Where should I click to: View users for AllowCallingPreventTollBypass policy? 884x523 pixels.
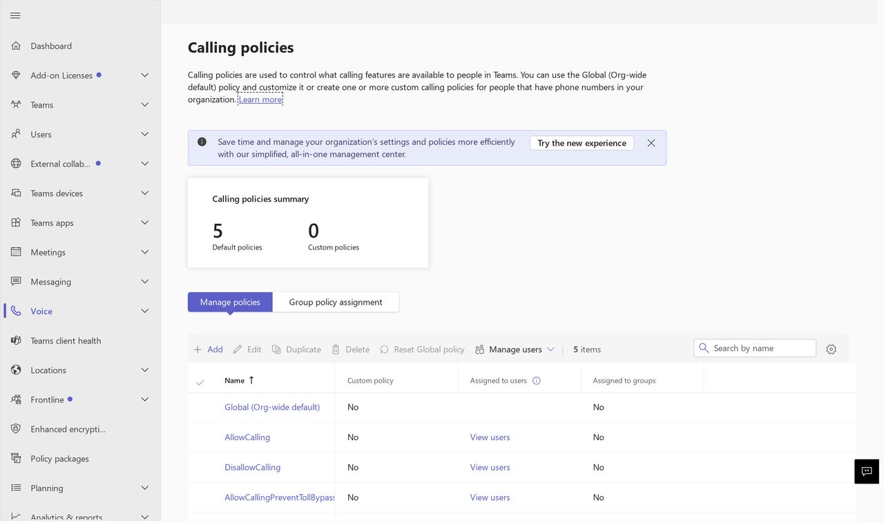pyautogui.click(x=490, y=497)
